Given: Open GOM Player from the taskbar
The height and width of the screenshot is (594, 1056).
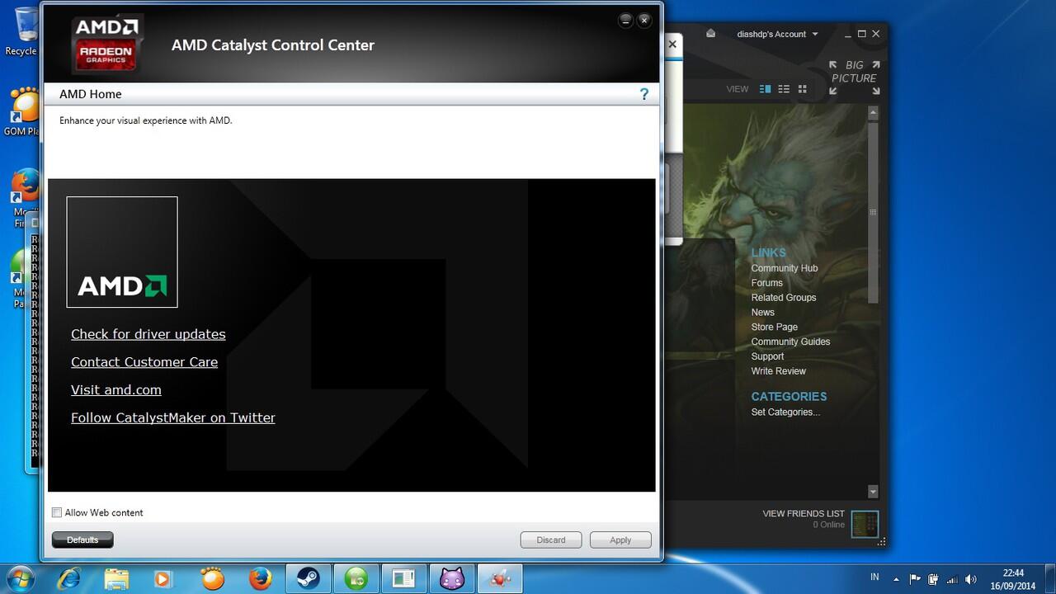Looking at the screenshot, I should tap(213, 578).
